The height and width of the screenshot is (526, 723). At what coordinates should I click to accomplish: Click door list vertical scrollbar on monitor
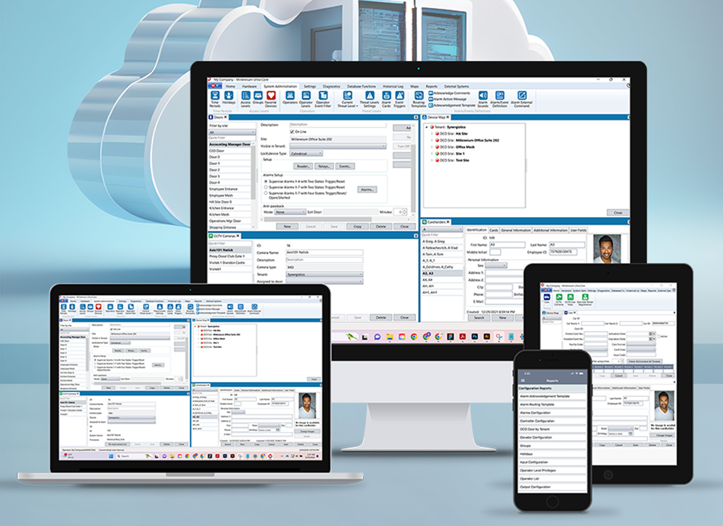(x=253, y=171)
